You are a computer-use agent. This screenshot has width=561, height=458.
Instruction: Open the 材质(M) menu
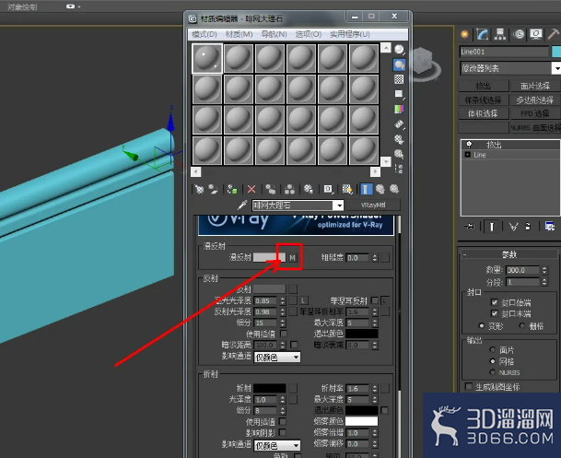(x=239, y=34)
